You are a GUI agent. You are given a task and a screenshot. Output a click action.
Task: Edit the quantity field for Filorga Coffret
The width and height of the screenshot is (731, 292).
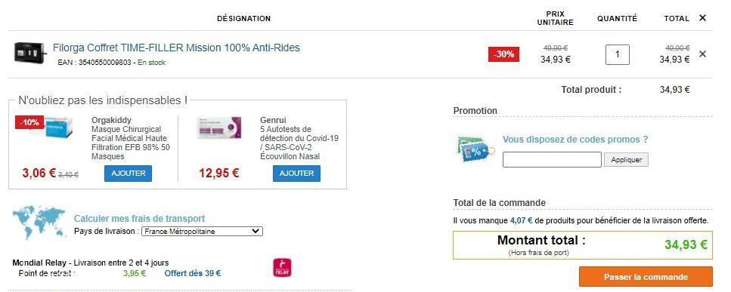click(618, 54)
